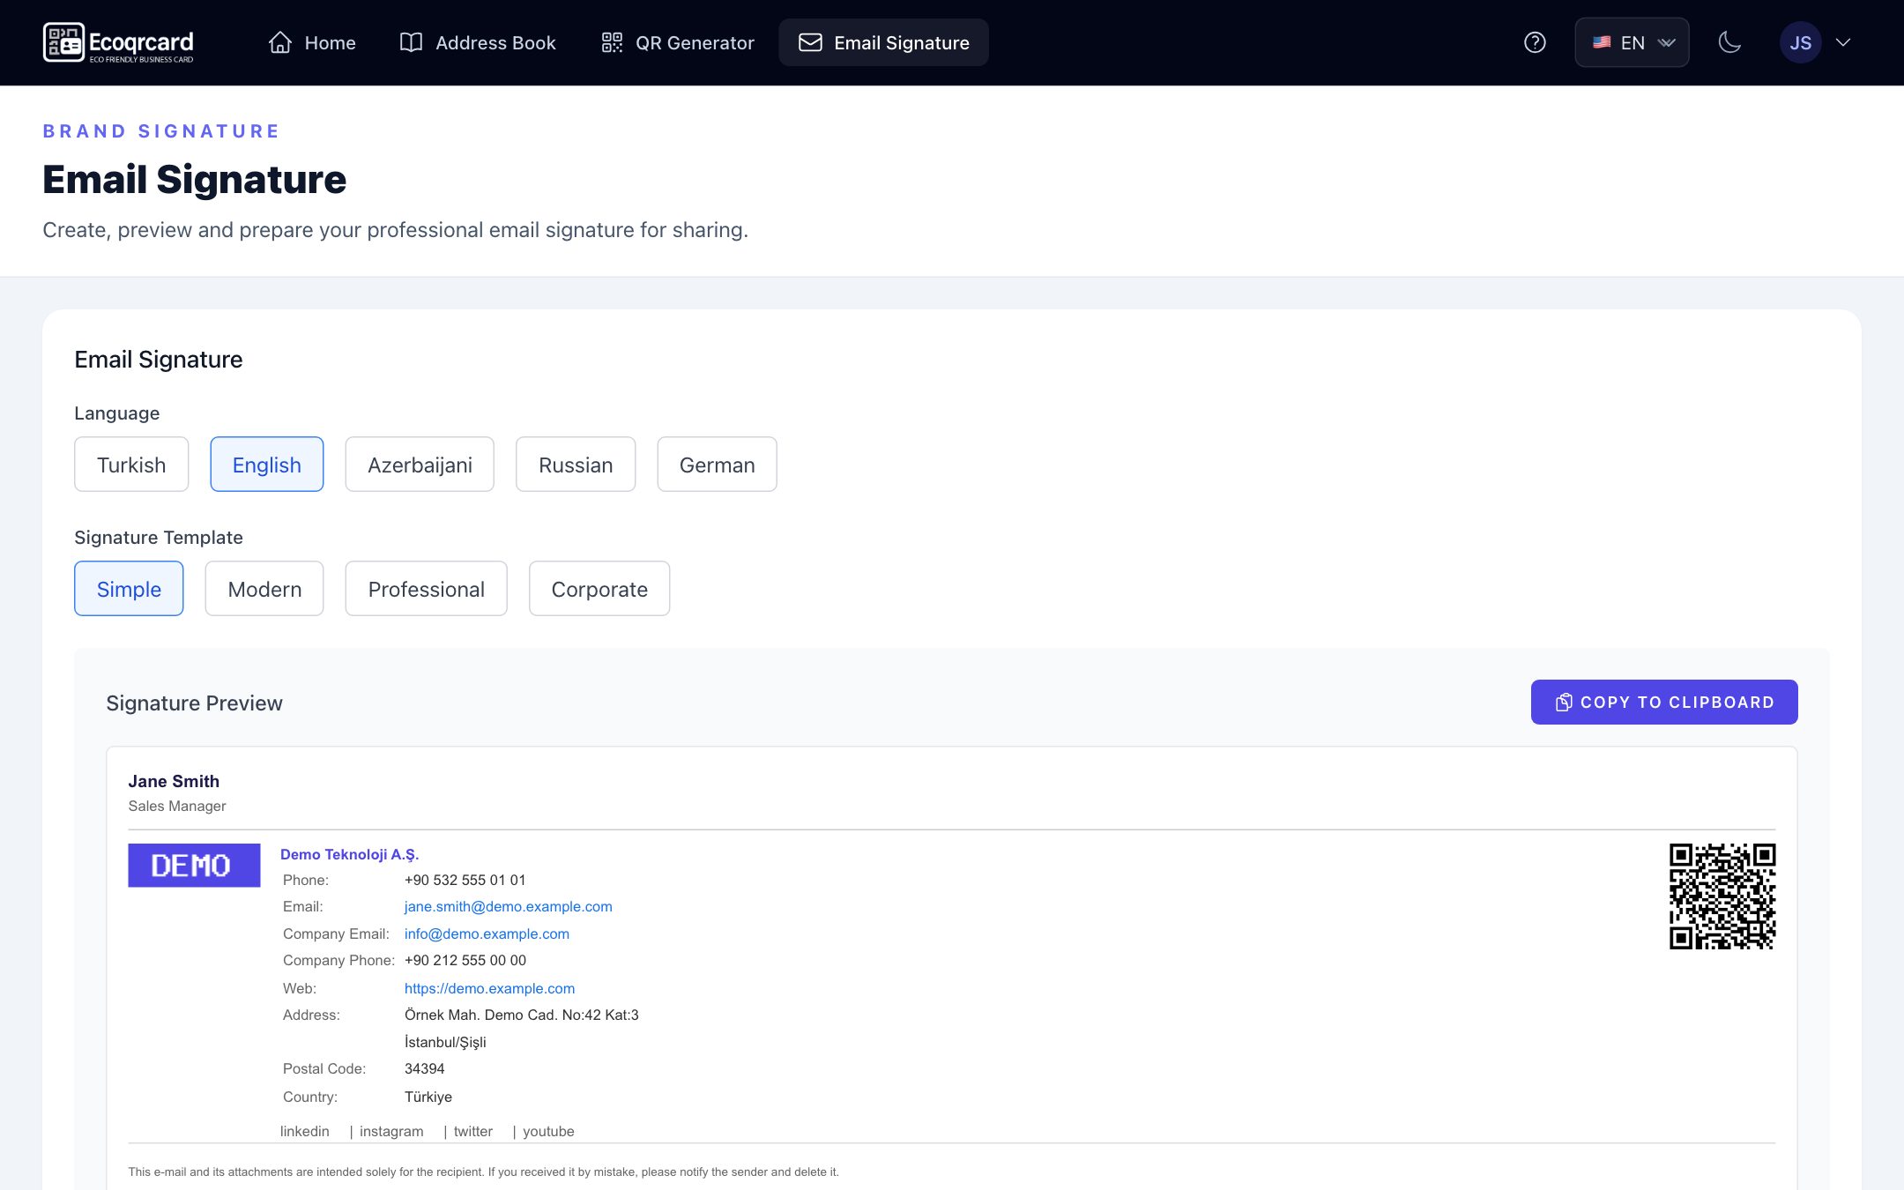Click the country value Türkiye
The height and width of the screenshot is (1190, 1904).
coord(428,1097)
